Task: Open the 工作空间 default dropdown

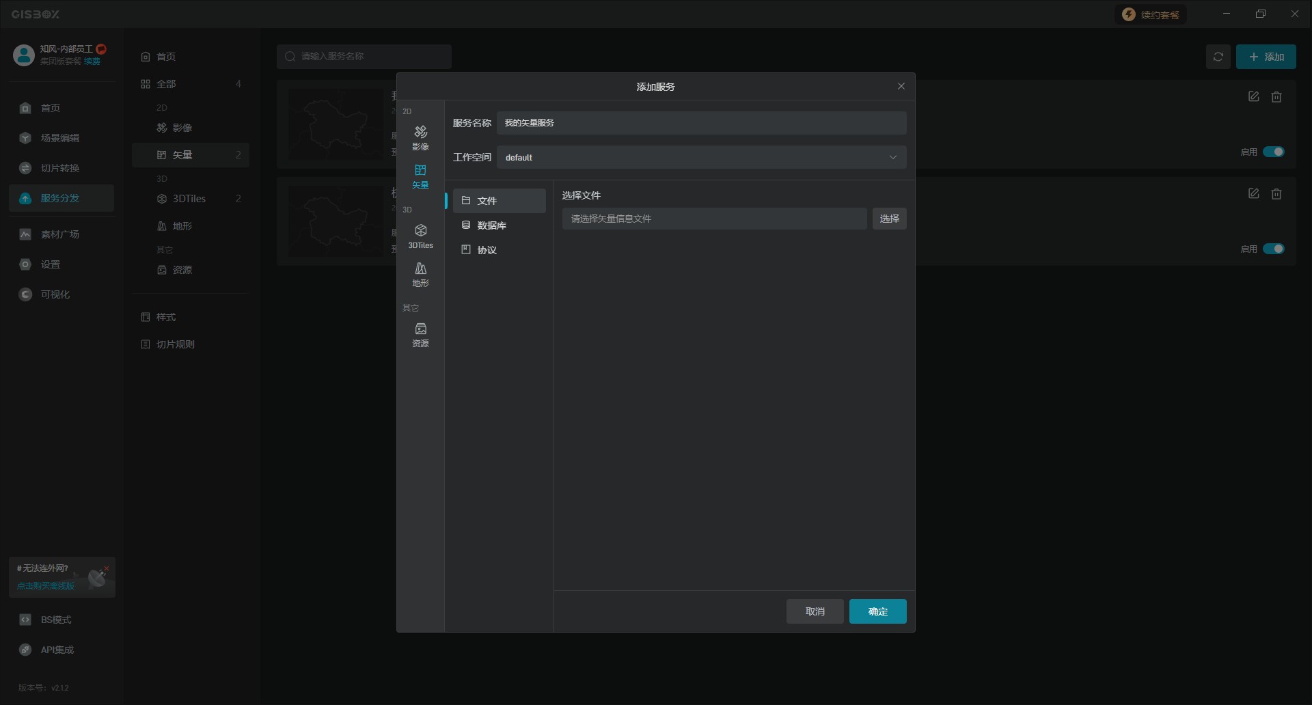Action: pyautogui.click(x=701, y=157)
